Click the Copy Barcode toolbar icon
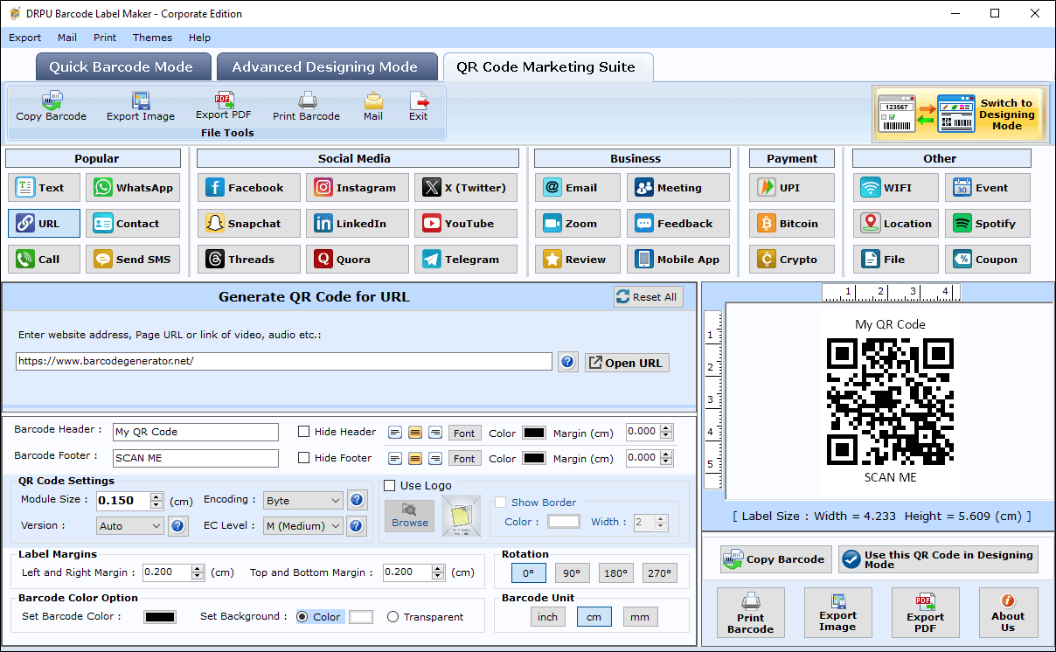The width and height of the screenshot is (1056, 652). [x=51, y=107]
